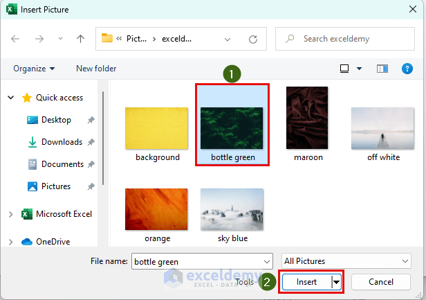This screenshot has height=300, width=426.
Task: Select the off white image
Action: 382,128
